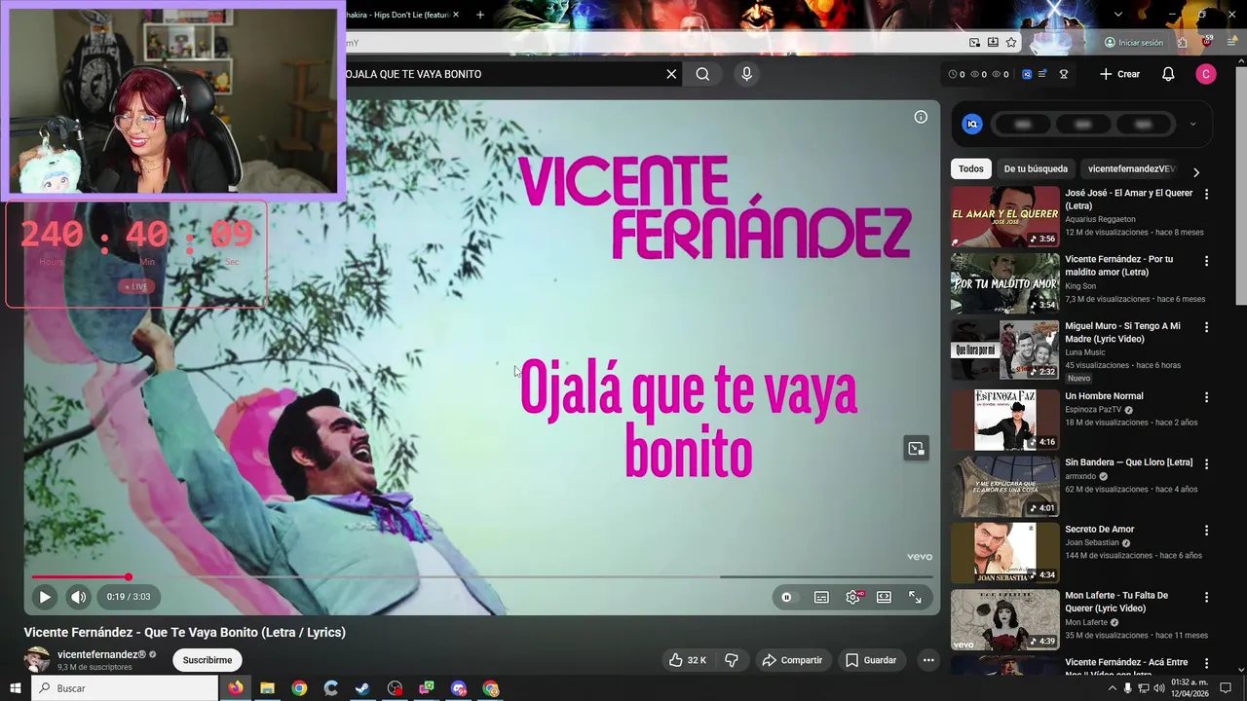The width and height of the screenshot is (1247, 701).
Task: Click the vicentefernandez channel avatar
Action: click(37, 659)
